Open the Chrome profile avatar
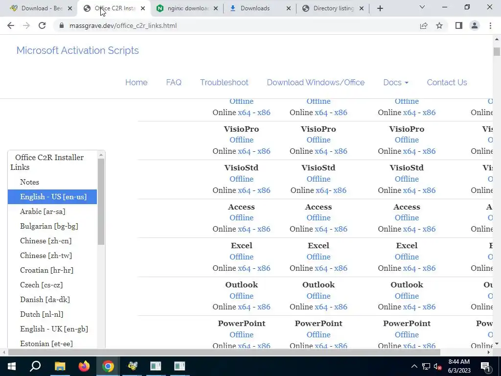 (475, 25)
